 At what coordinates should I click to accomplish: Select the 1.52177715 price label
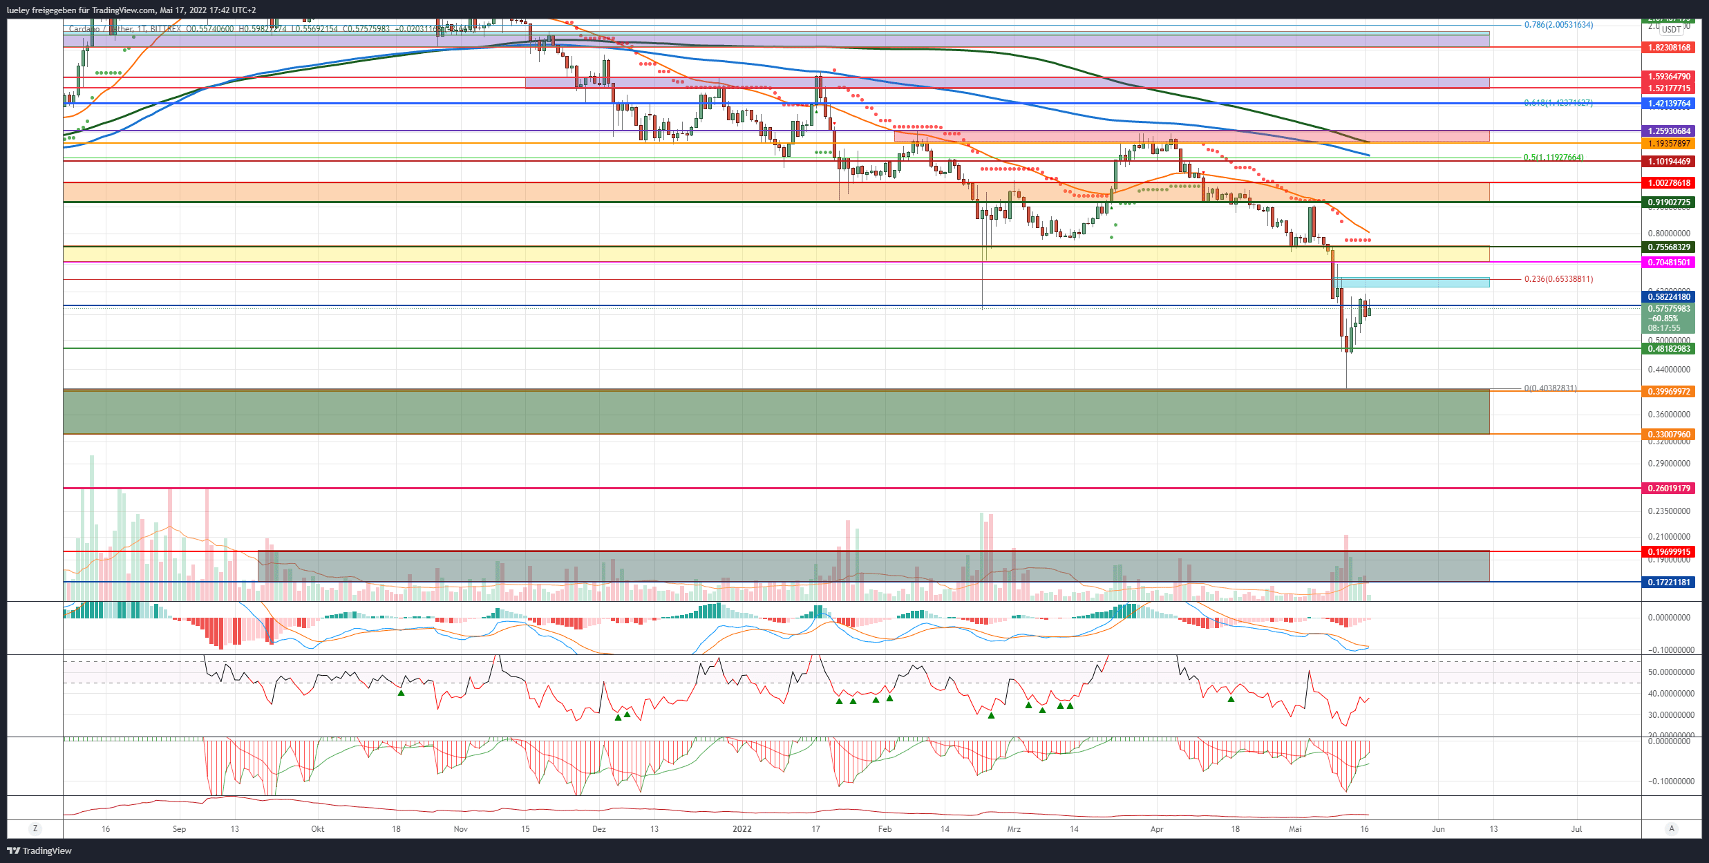pyautogui.click(x=1668, y=88)
